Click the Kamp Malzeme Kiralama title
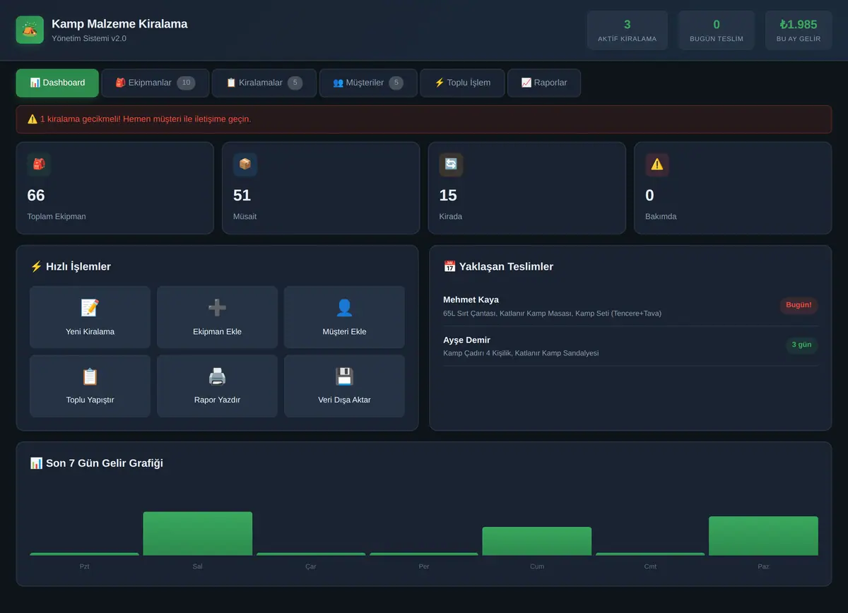This screenshot has height=613, width=848. [119, 24]
